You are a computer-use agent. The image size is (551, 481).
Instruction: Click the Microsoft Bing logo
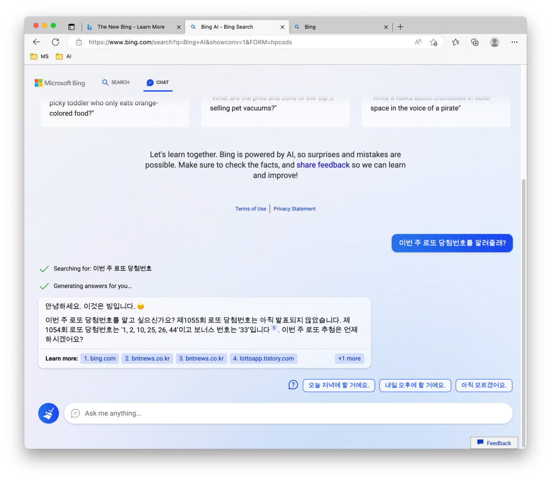tap(60, 83)
